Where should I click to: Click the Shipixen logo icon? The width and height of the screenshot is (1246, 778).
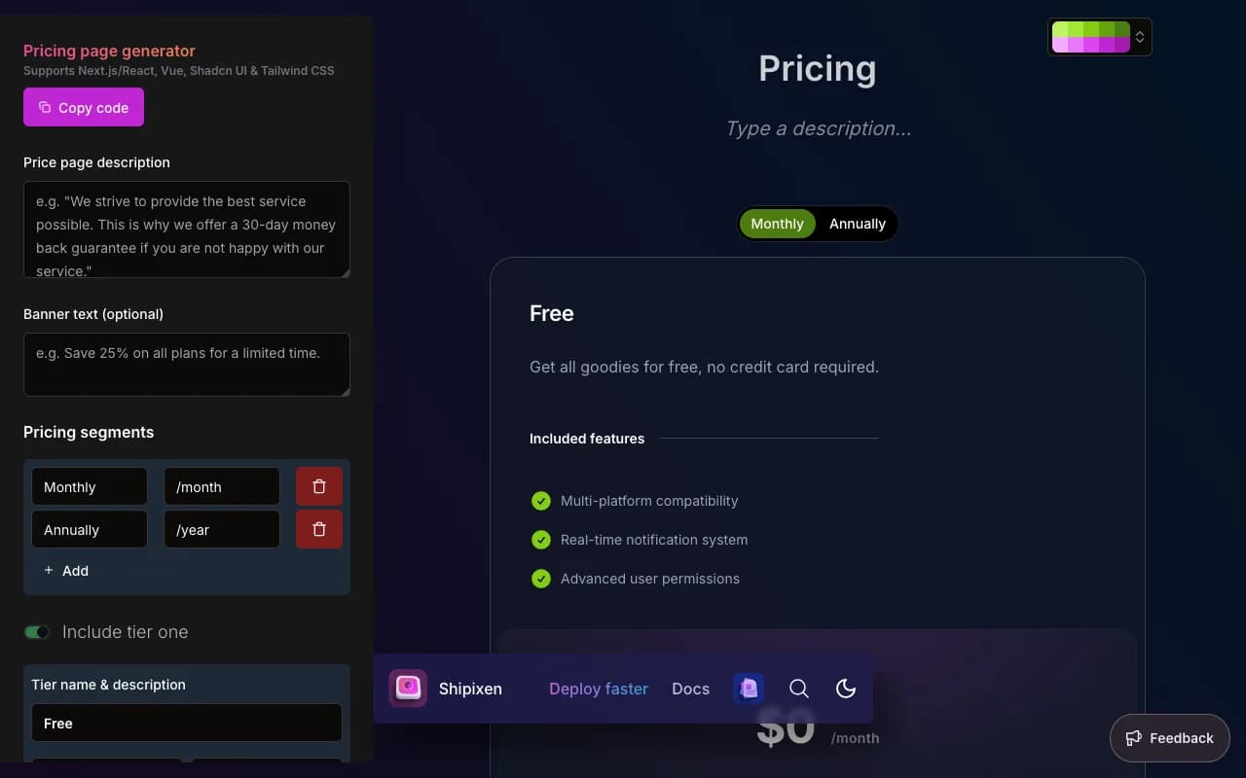click(x=408, y=688)
